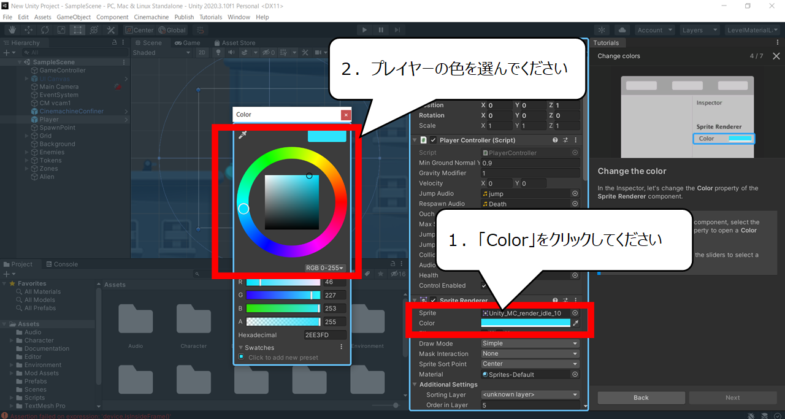
Task: Toggle the Player Controller script checkbox
Action: click(x=434, y=140)
